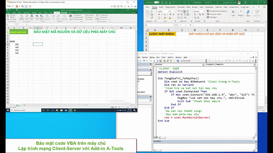Open the Format as Table dropdown
Screen dimensions: 273x153
point(214,14)
